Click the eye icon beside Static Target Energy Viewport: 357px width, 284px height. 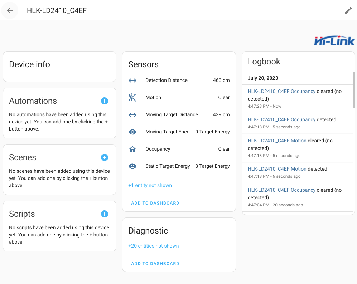pos(132,166)
